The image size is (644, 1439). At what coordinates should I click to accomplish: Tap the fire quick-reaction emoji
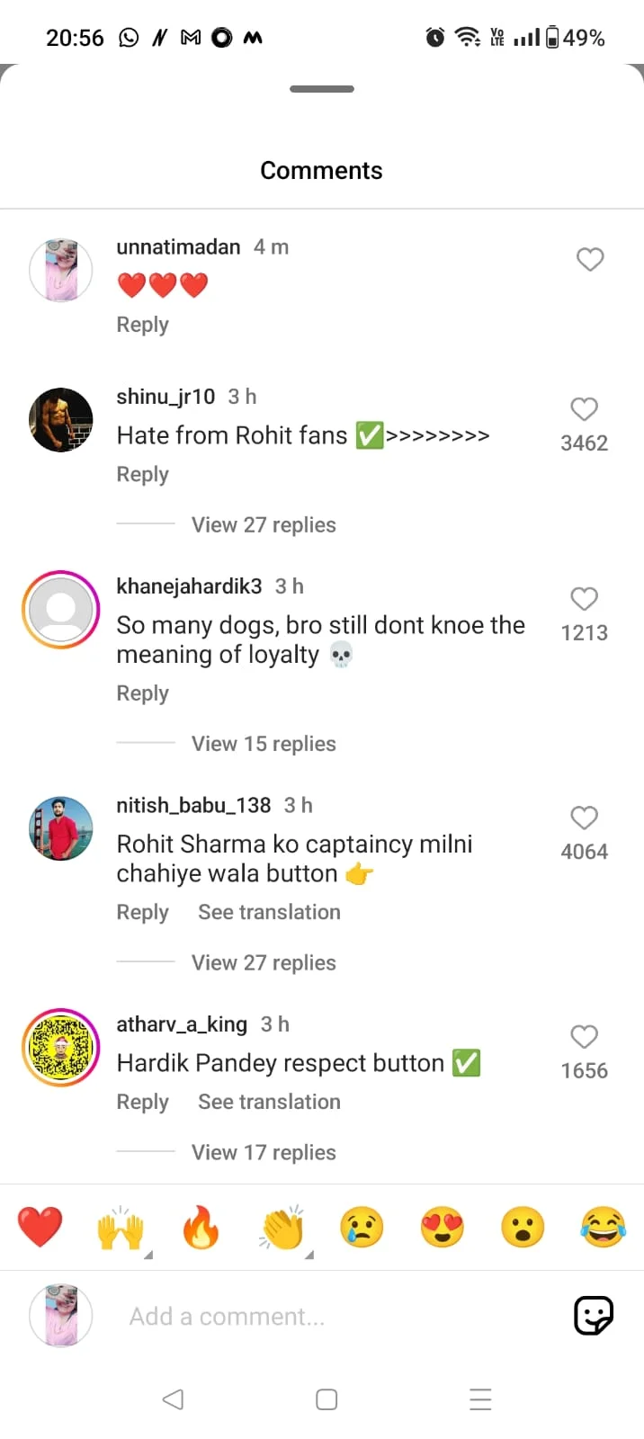point(201,1228)
